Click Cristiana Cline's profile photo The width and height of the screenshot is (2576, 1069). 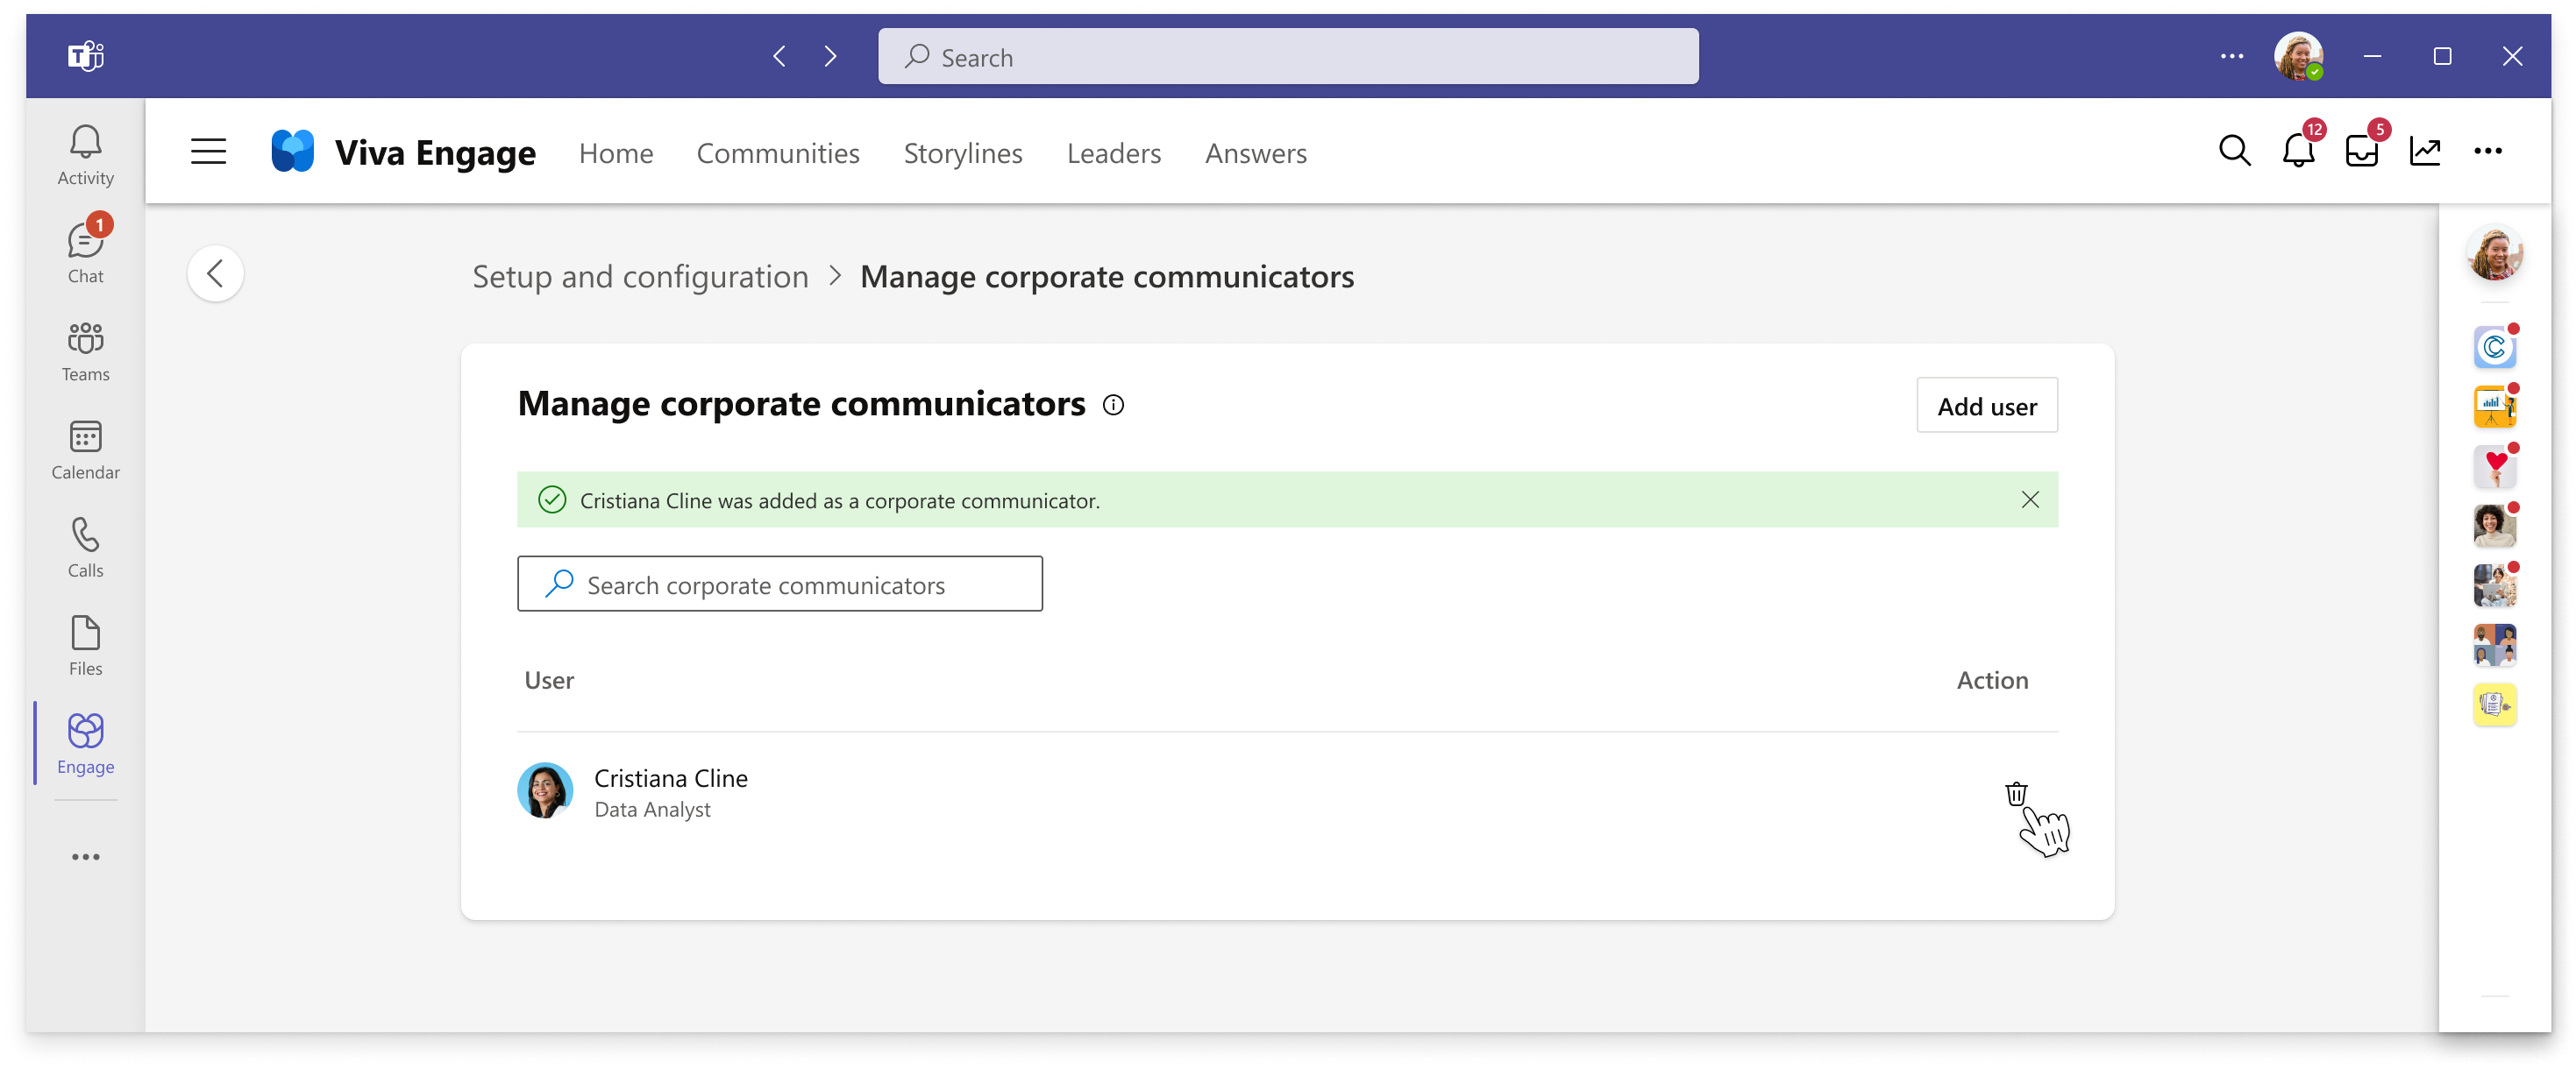pyautogui.click(x=544, y=790)
